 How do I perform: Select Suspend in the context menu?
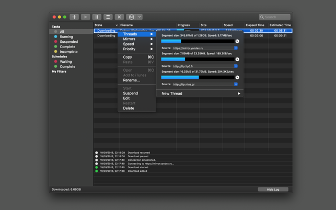pyautogui.click(x=131, y=93)
